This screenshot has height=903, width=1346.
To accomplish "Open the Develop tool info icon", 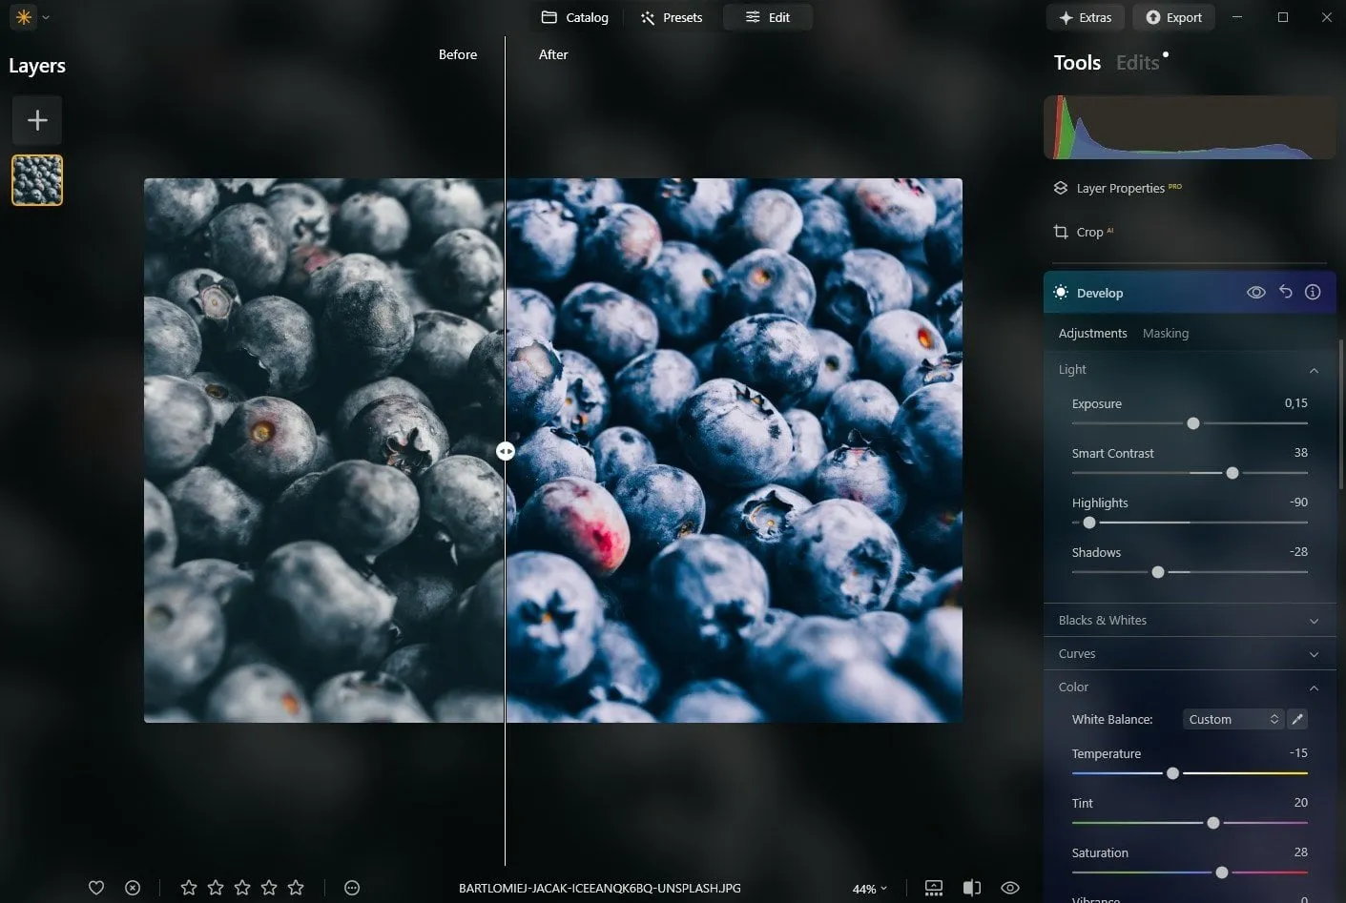I will (x=1313, y=293).
